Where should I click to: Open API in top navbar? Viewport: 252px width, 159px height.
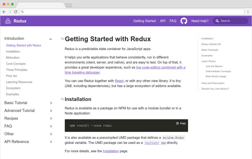(163, 21)
